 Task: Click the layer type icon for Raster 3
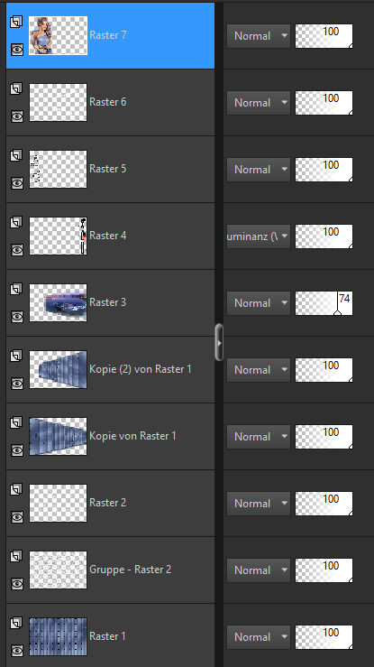[15, 289]
